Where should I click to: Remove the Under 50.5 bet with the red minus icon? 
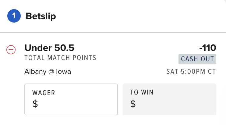click(11, 50)
